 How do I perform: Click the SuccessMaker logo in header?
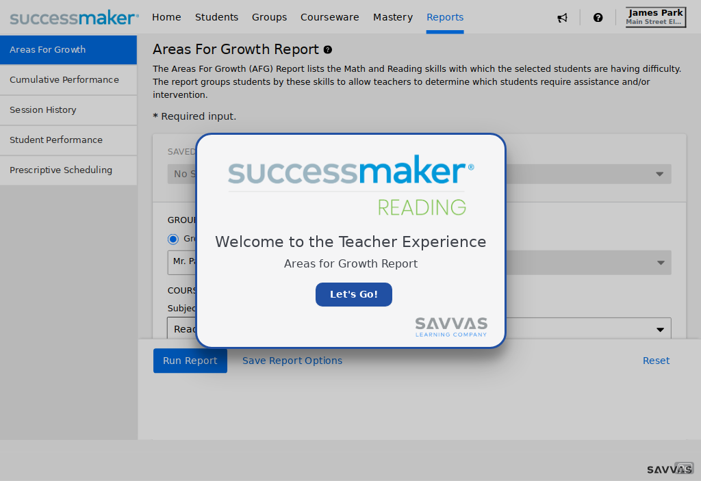tap(74, 18)
